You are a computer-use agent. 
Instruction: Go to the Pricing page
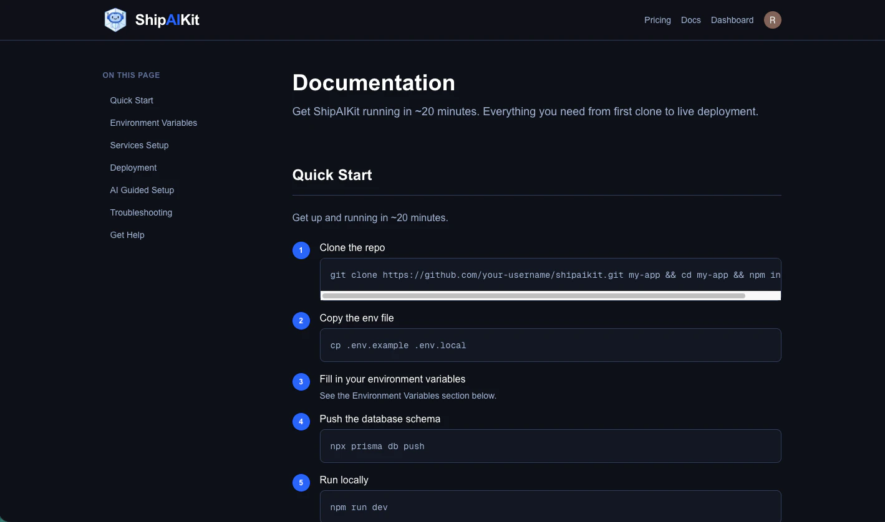(657, 20)
